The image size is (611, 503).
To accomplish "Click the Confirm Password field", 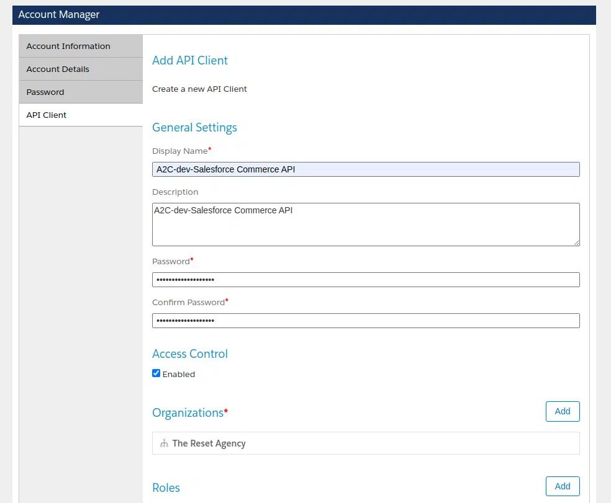I will click(x=366, y=320).
